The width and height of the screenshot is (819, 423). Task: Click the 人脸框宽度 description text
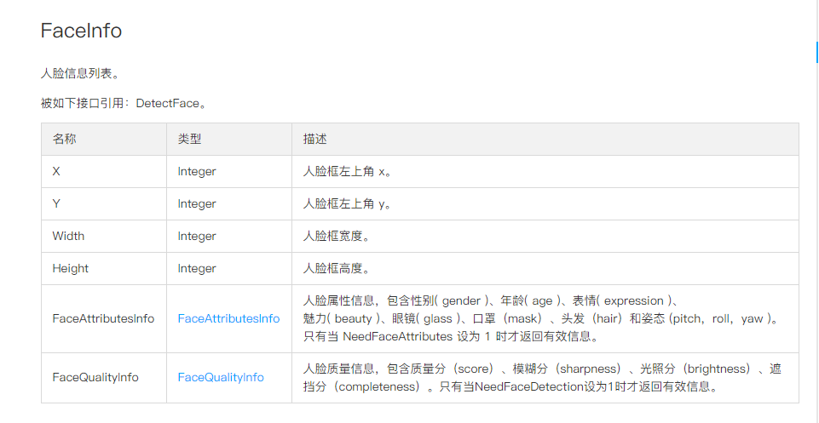coord(336,236)
